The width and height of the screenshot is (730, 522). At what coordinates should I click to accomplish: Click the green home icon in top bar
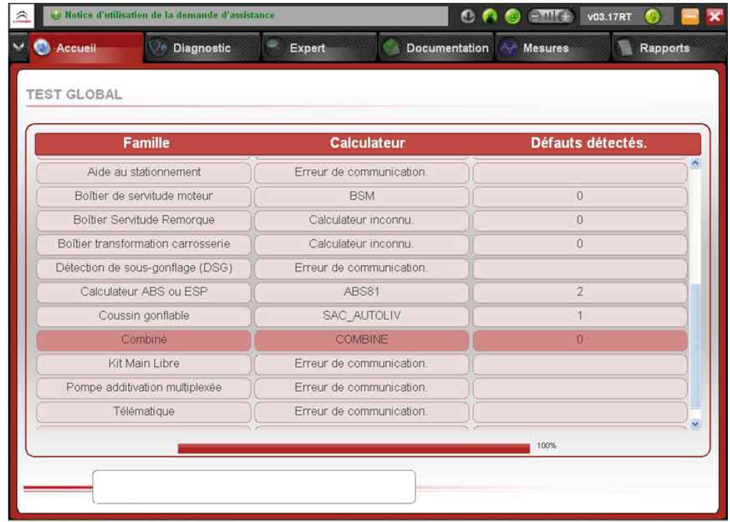pos(490,16)
